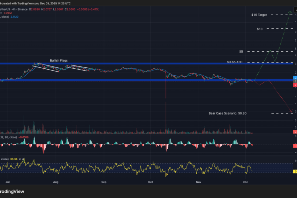Click the main price scale on the right edge

click(294, 48)
